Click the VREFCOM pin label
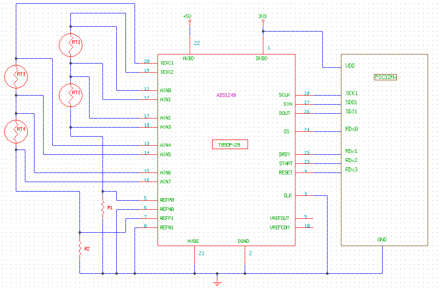Screen dimensions: 441x291 pos(280,227)
